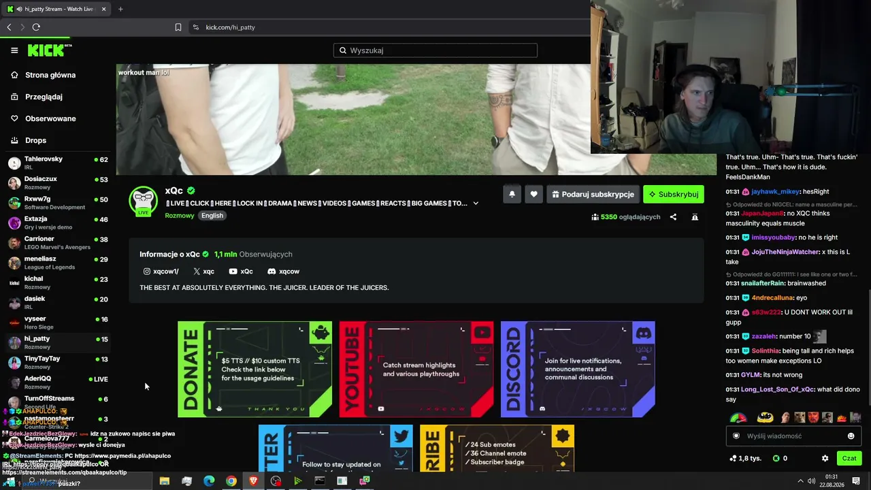Open xqcow1 Instagram link

click(x=161, y=272)
